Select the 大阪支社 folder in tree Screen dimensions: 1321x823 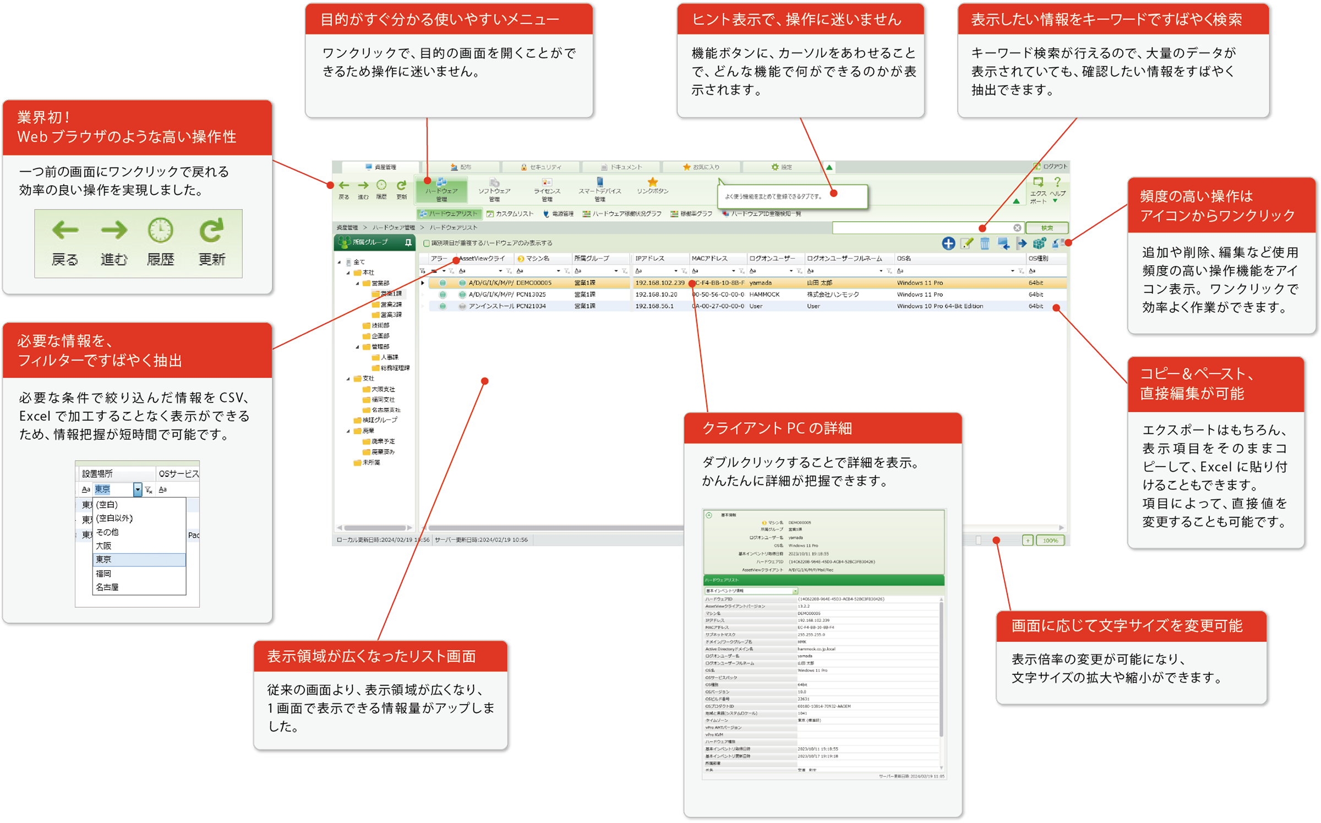coord(379,389)
